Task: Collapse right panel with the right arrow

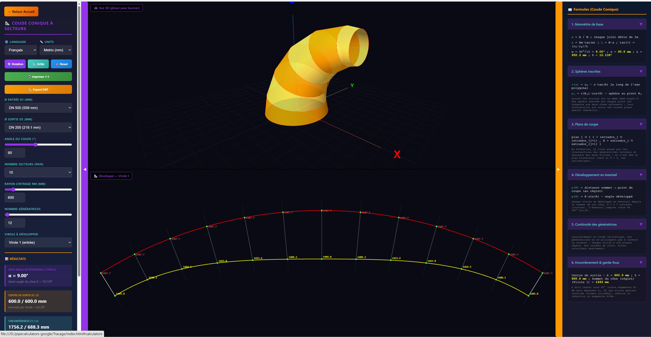Action: point(559,169)
